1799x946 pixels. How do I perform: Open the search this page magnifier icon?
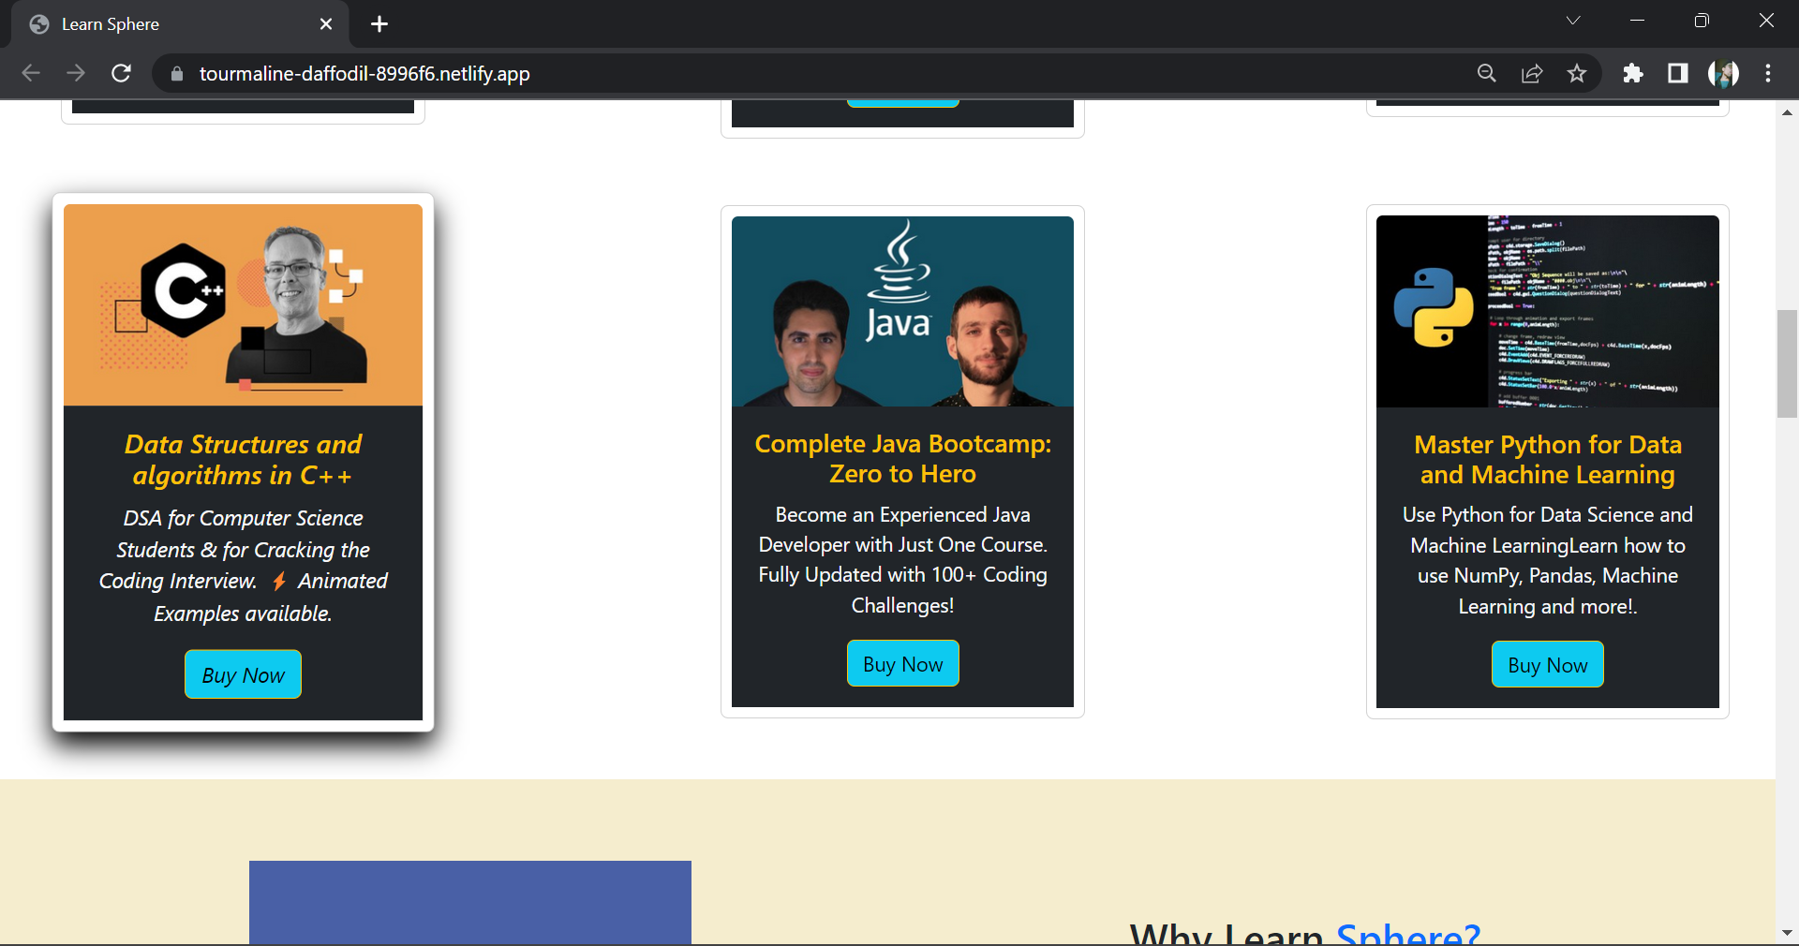click(1486, 73)
